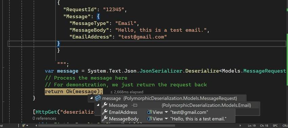This screenshot has height=128, width=288.
Task: Click the "Email" JSON value
Action: pos(126,23)
